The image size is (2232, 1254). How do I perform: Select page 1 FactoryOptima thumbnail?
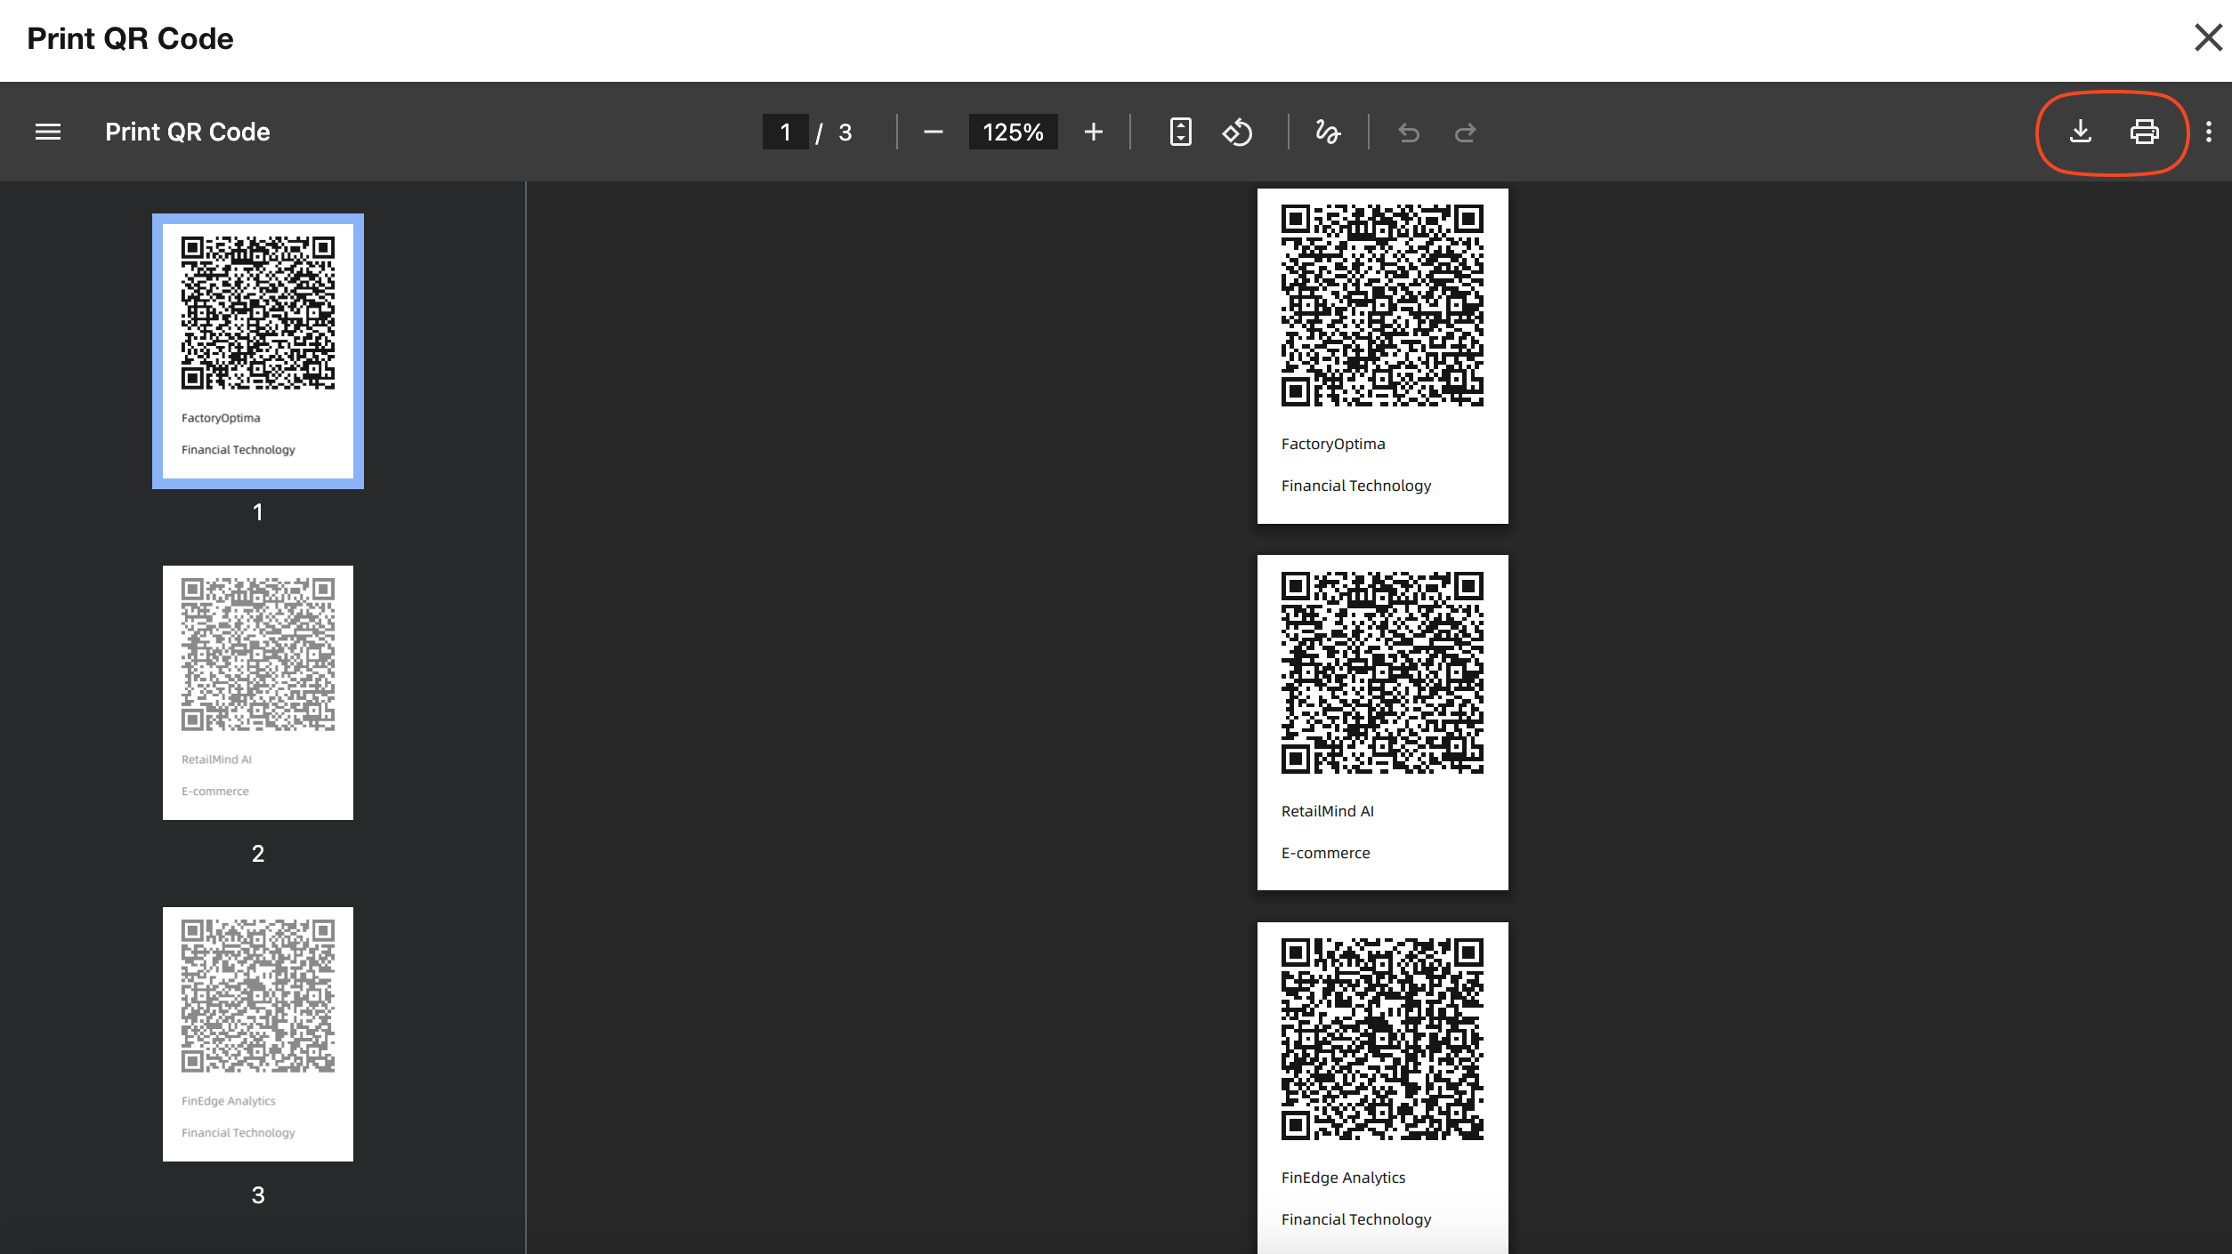[258, 350]
